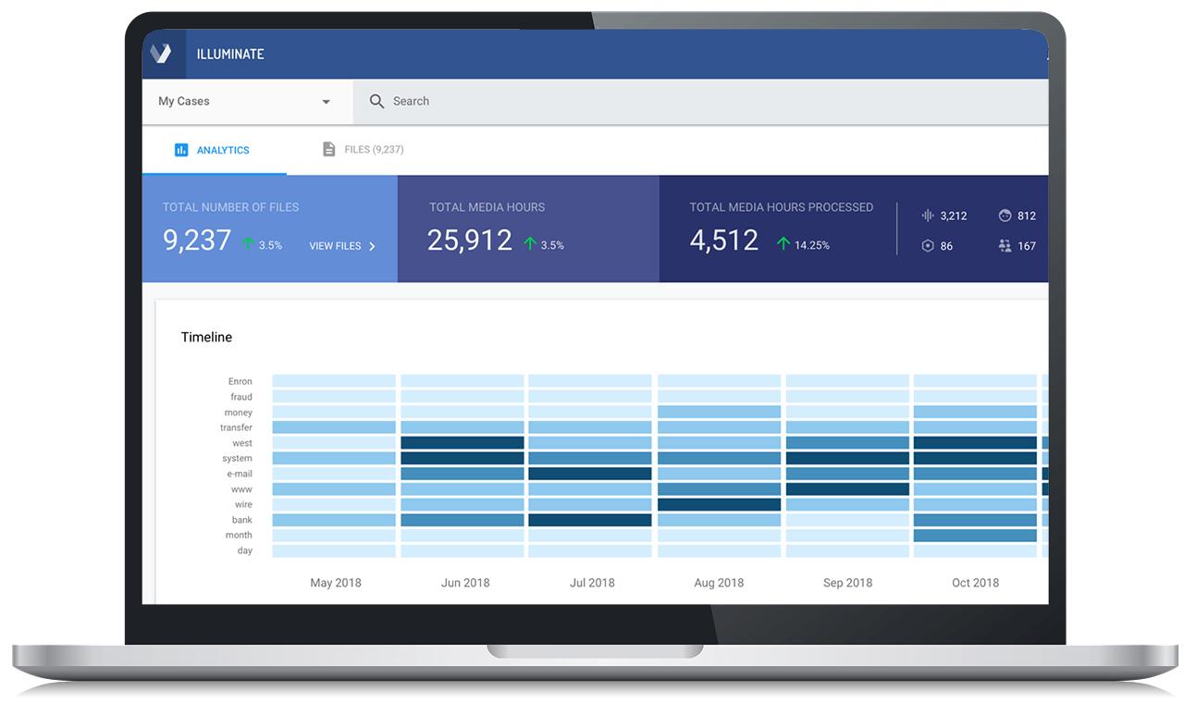The height and width of the screenshot is (703, 1184).
Task: Click the View Files link
Action: (x=335, y=246)
